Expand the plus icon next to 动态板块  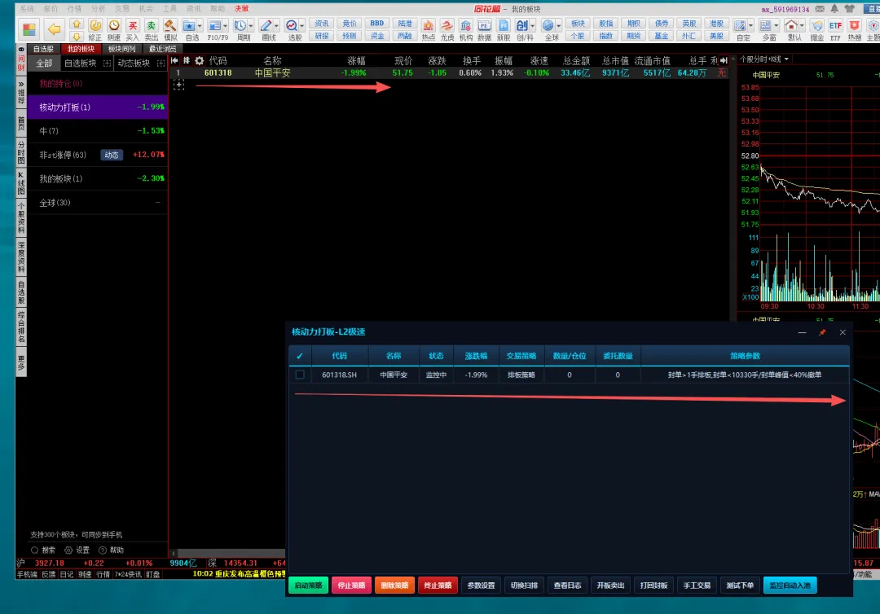161,64
